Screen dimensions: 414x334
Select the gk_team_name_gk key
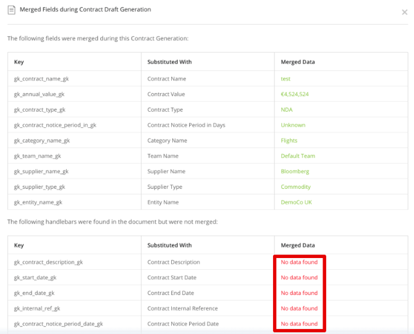coord(38,156)
